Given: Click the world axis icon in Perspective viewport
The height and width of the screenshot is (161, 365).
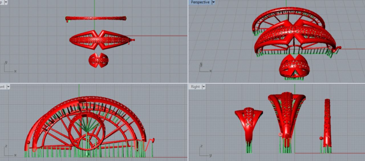Looking at the screenshot, I should click(205, 68).
